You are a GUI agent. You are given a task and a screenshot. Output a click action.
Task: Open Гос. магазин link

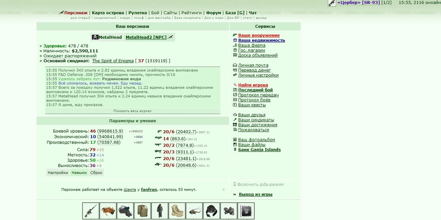click(x=252, y=50)
